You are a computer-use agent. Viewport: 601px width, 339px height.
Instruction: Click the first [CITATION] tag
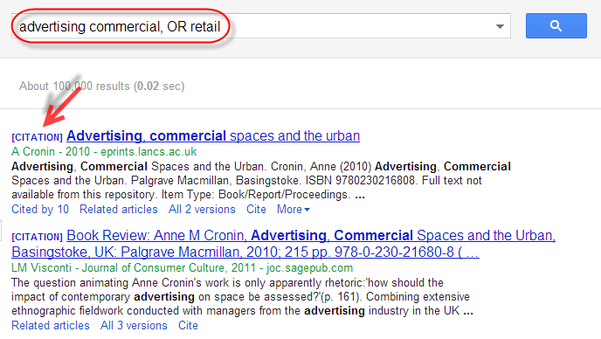pyautogui.click(x=38, y=137)
